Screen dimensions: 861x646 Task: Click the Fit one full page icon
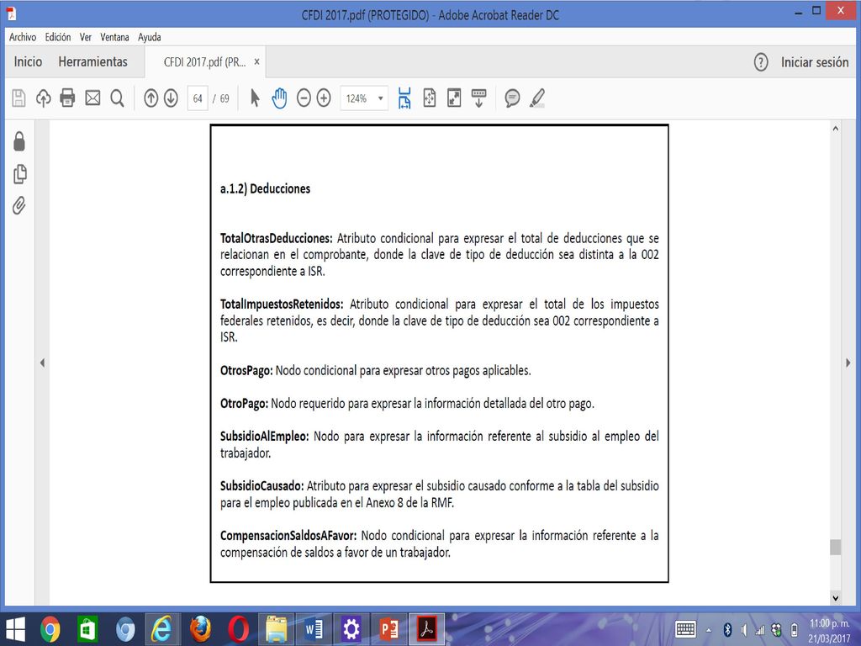click(x=430, y=98)
